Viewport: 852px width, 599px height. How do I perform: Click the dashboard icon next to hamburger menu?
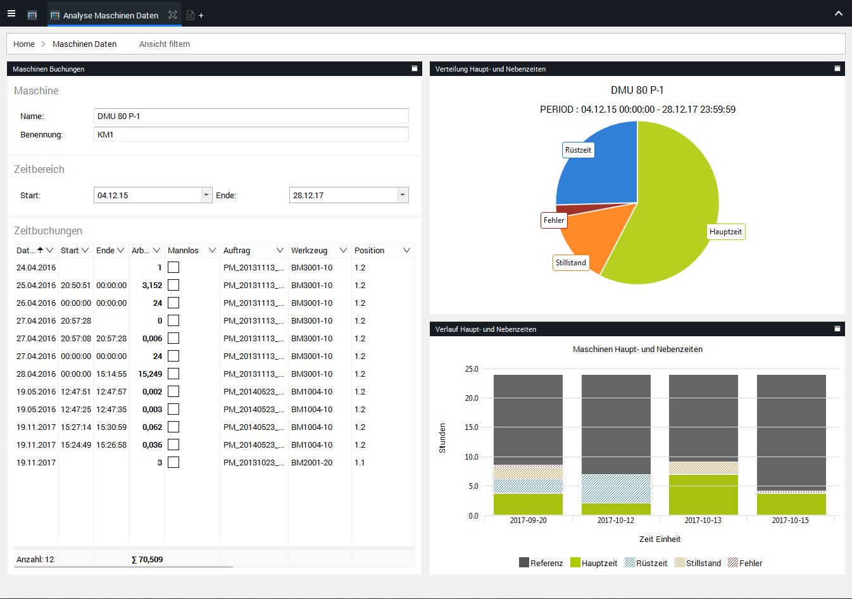point(32,15)
